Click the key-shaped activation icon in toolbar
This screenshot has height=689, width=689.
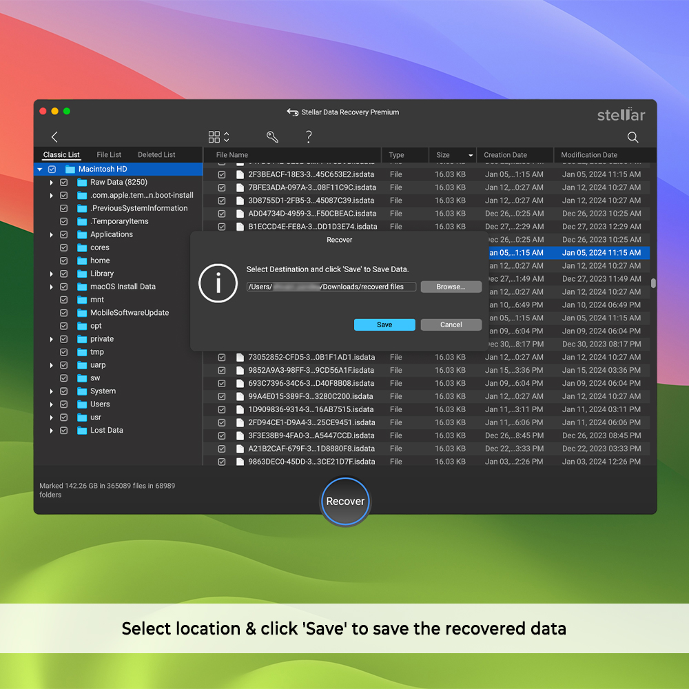click(272, 137)
